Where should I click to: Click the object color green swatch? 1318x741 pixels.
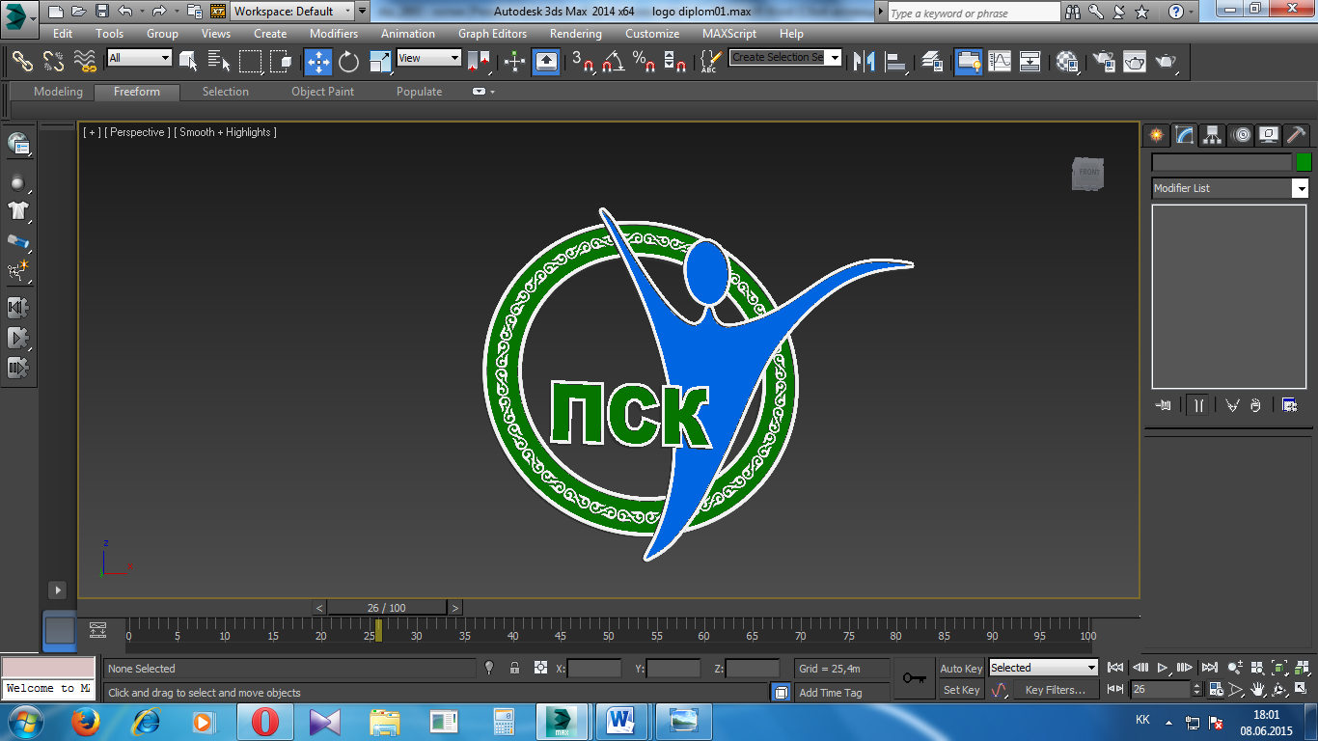pos(1304,162)
